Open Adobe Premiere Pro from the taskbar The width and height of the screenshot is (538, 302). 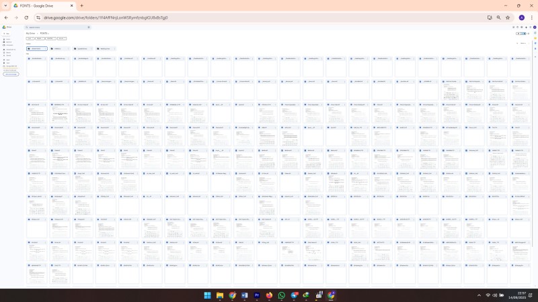tap(257, 295)
